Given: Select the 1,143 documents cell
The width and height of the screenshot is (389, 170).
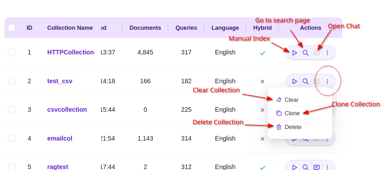Looking at the screenshot, I should [145, 138].
